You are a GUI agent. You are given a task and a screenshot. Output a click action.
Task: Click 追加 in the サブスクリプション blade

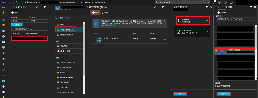coord(15,13)
